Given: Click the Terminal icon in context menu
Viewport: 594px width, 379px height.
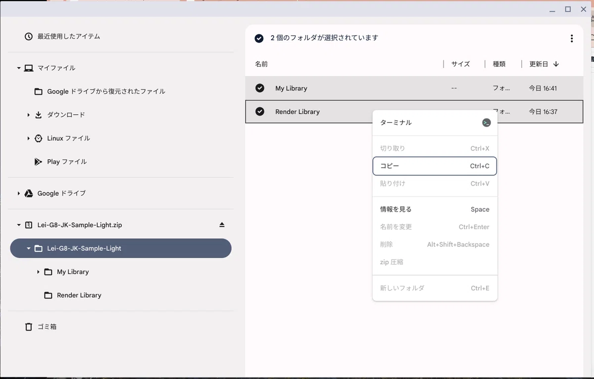Looking at the screenshot, I should [486, 123].
